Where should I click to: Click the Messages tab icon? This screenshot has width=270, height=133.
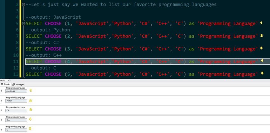(x=13, y=84)
